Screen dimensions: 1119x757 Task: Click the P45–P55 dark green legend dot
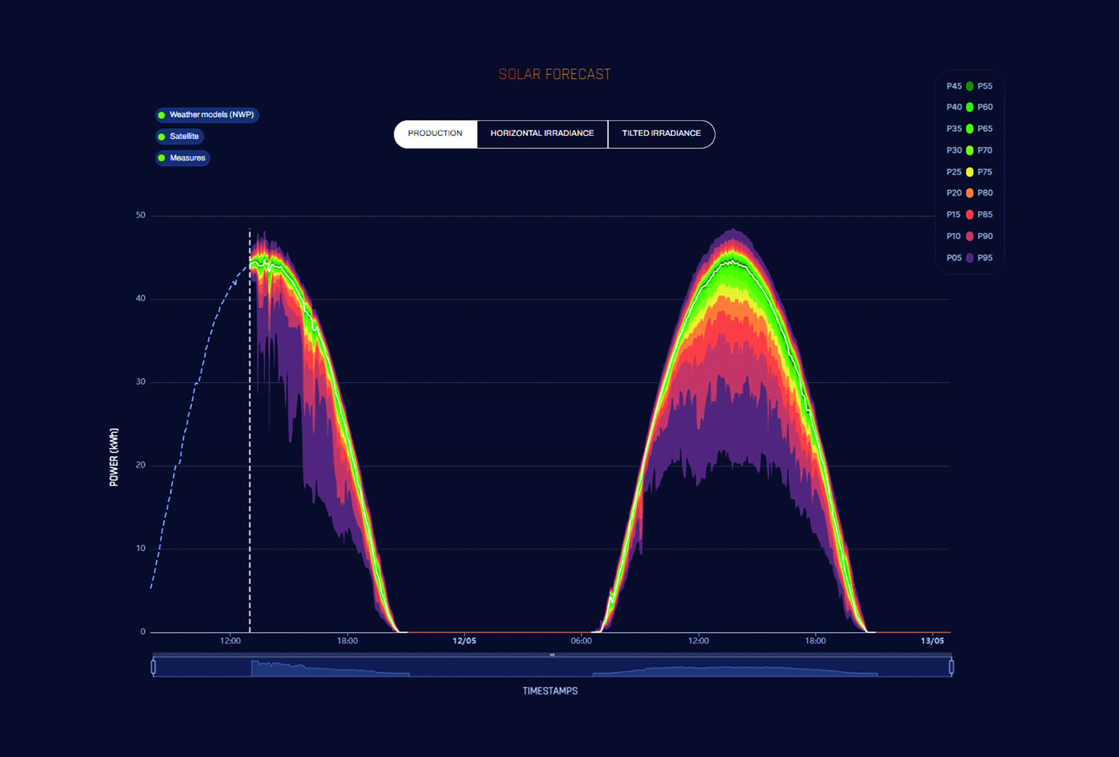pos(969,86)
